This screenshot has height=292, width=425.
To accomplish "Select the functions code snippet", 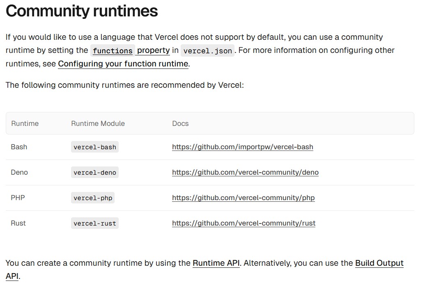I will point(113,50).
